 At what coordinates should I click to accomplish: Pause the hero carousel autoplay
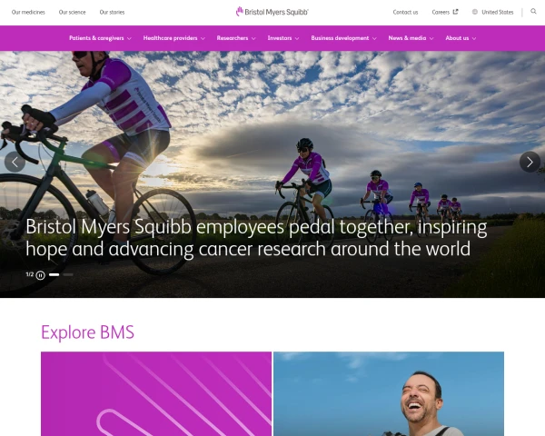40,275
